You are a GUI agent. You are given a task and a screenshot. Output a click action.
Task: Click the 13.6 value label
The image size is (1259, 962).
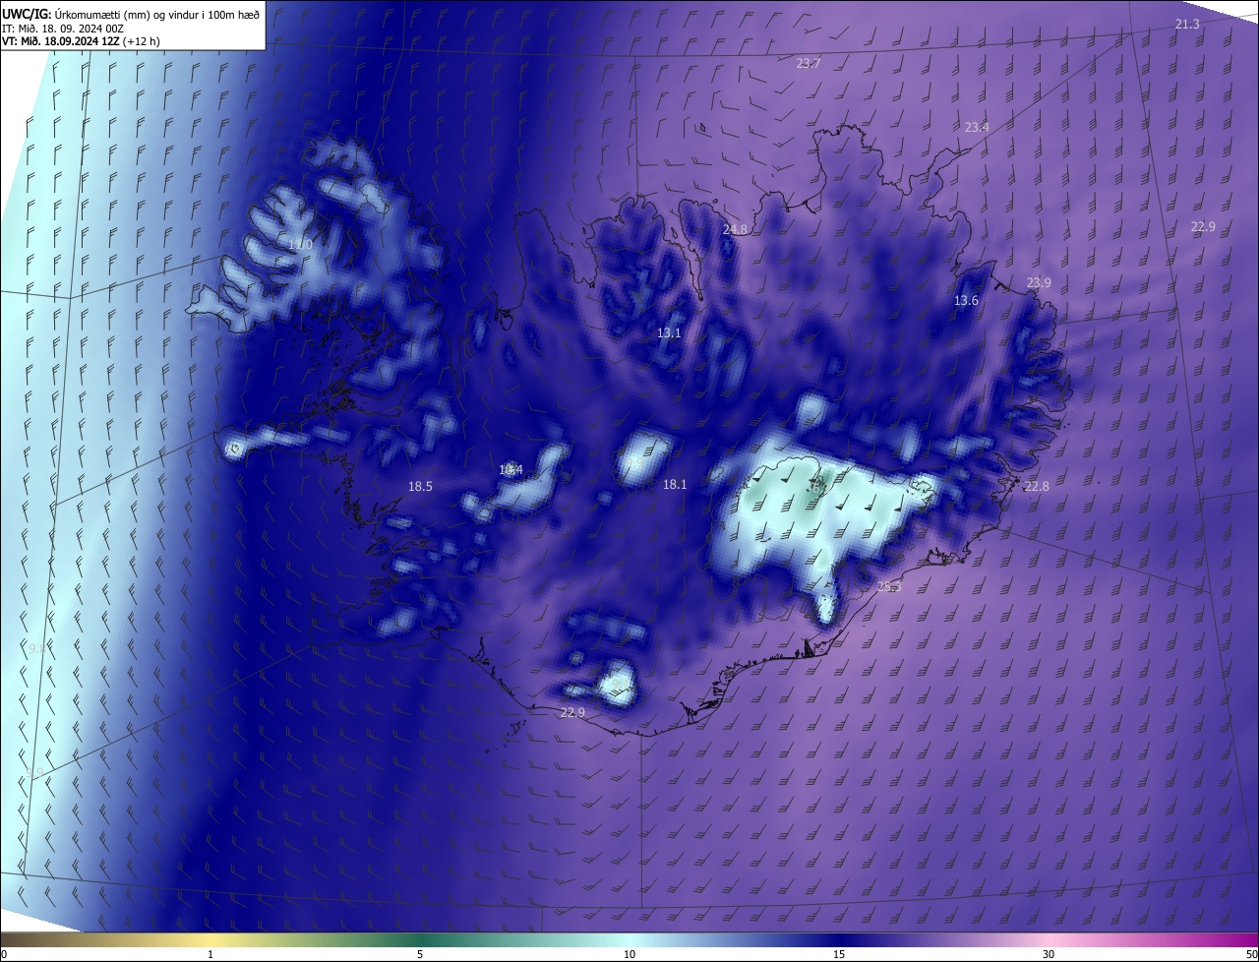point(967,300)
